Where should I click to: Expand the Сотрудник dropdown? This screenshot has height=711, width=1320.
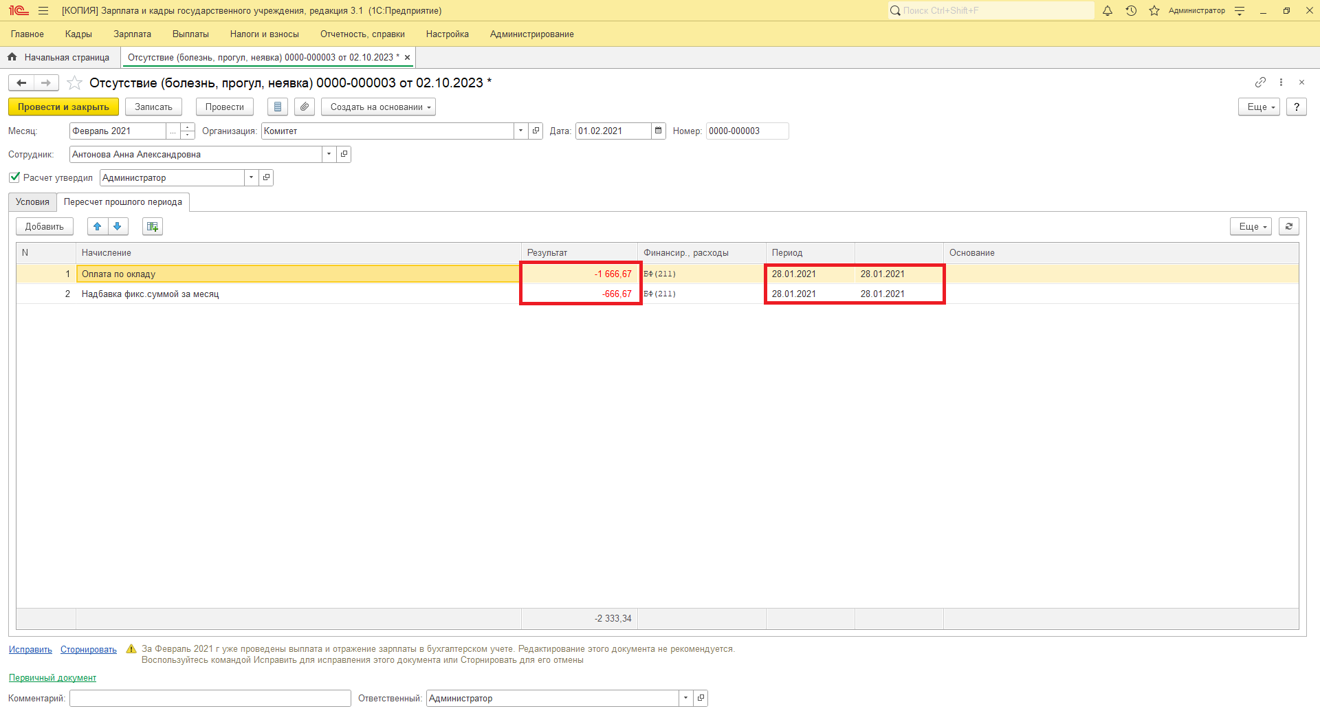(329, 154)
